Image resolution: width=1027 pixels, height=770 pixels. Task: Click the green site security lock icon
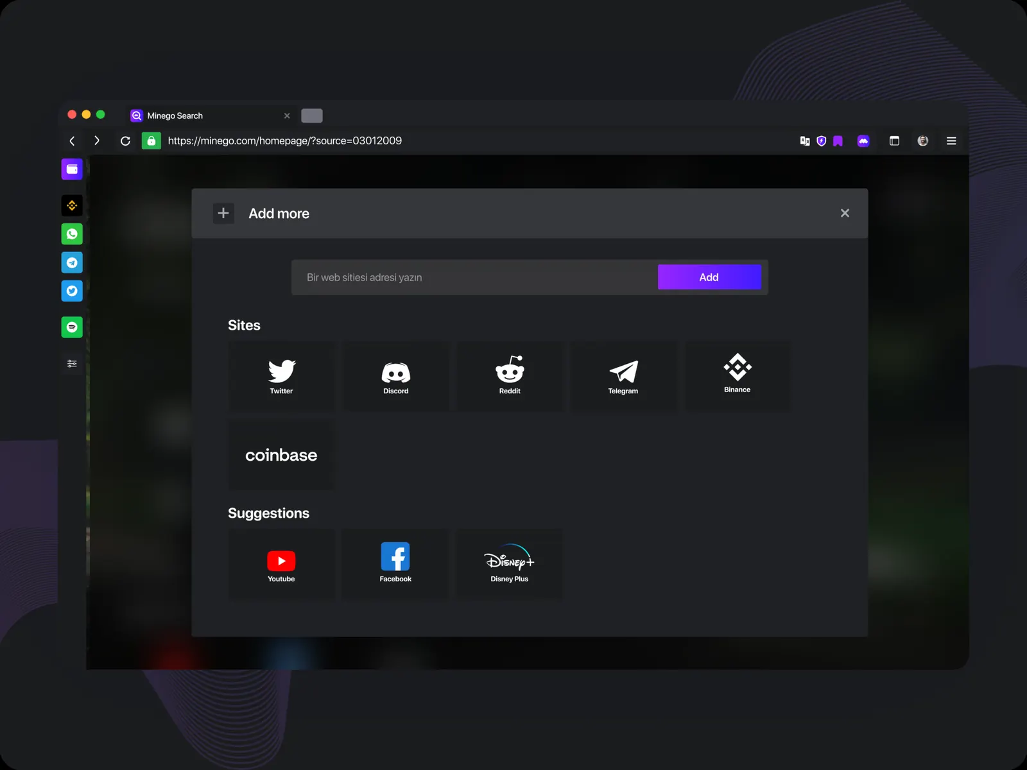pos(151,141)
